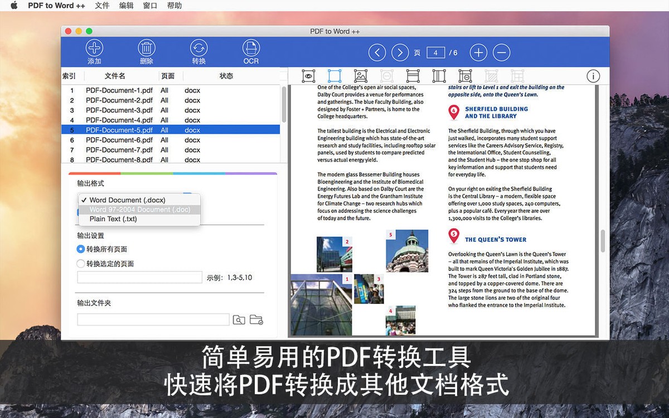Image resolution: width=669 pixels, height=418 pixels.
Task: Click the 添加 (Add) toolbar icon
Action: [x=94, y=48]
